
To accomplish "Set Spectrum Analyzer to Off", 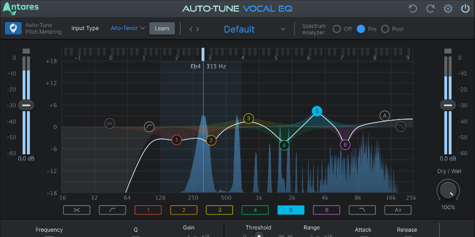I will click(x=337, y=29).
